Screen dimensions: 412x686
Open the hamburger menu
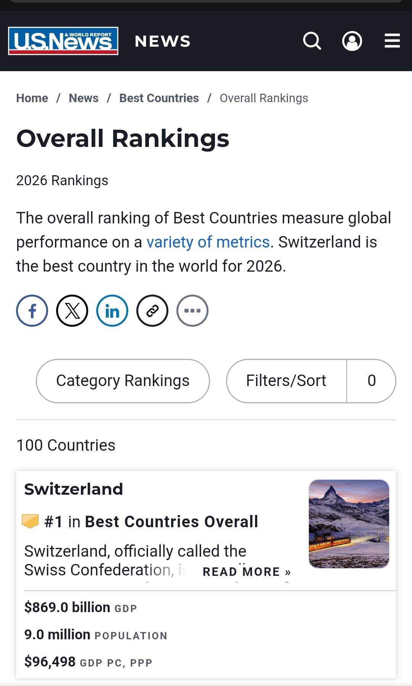click(392, 41)
